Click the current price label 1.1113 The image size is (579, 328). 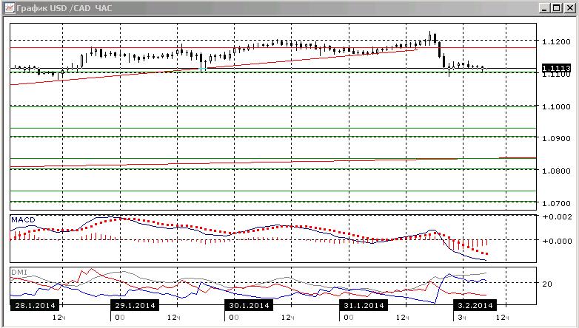click(557, 68)
